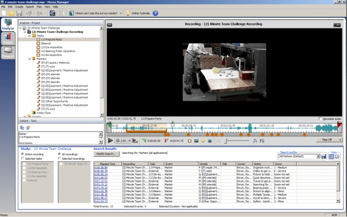Open Help via blue question mark icon
The image size is (347, 217).
pyautogui.click(x=156, y=13)
